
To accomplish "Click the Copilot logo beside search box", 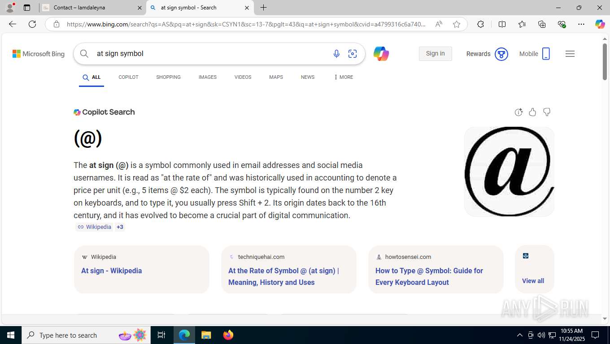I will [x=381, y=54].
